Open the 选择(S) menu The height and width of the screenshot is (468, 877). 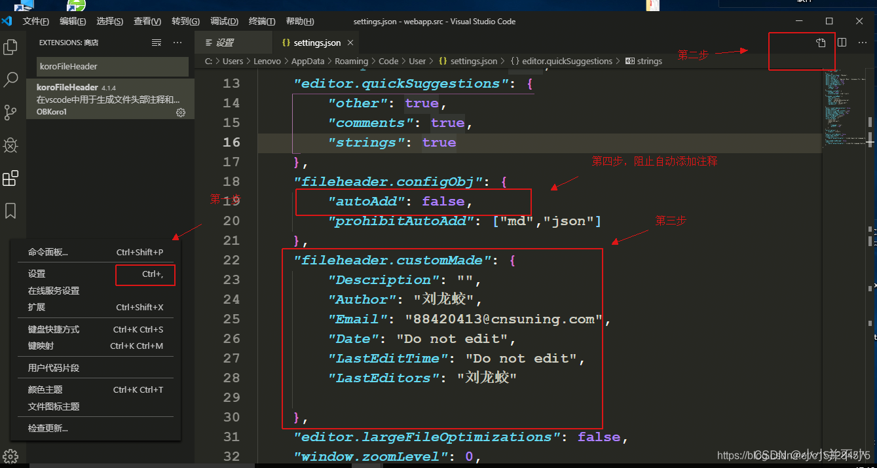point(110,21)
